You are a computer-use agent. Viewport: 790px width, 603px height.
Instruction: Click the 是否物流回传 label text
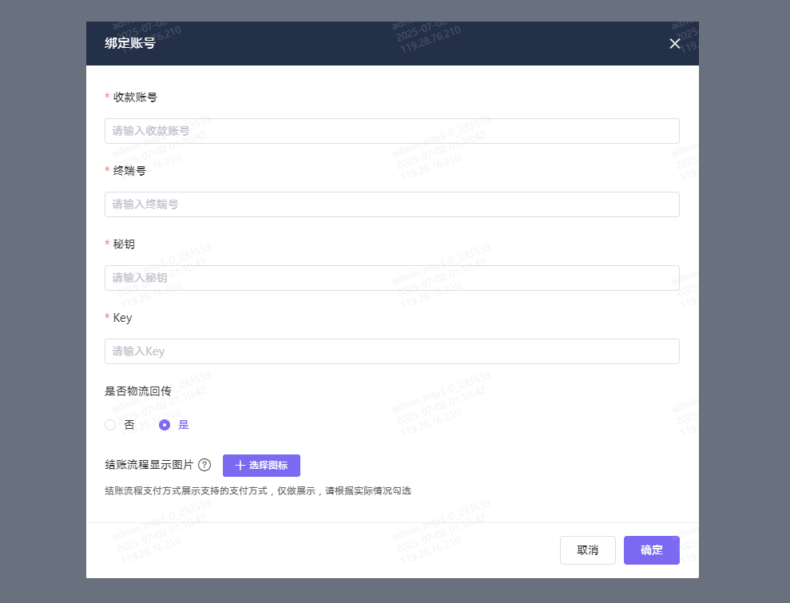137,391
